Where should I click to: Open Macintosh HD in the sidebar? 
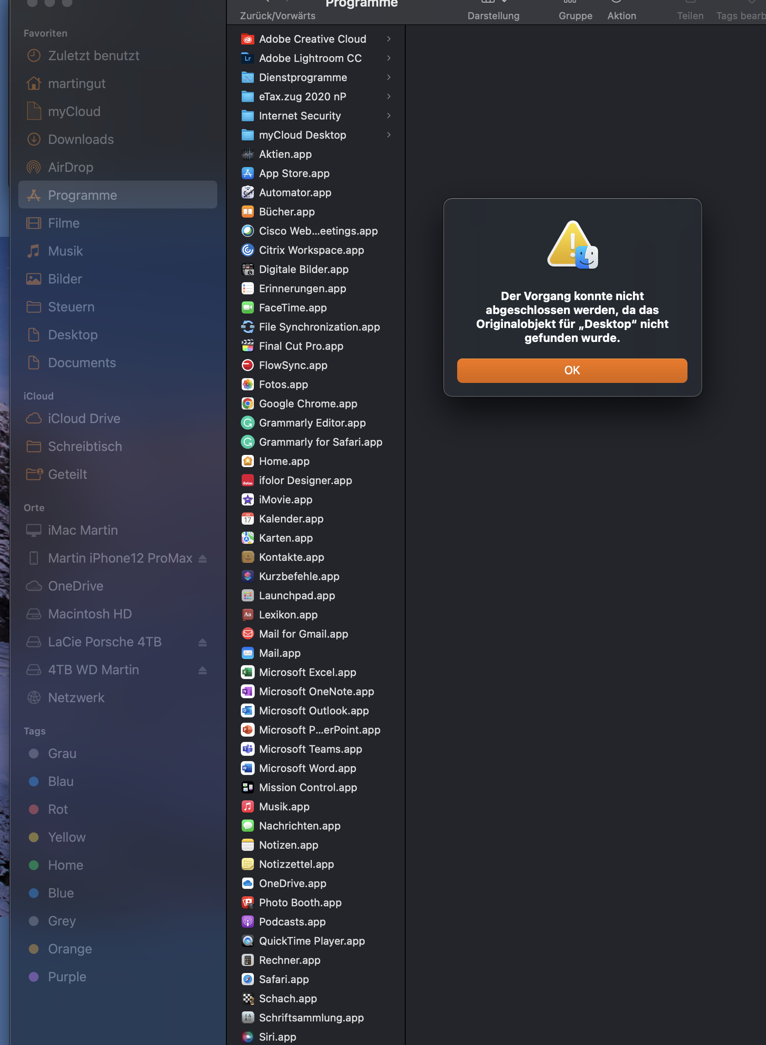(x=118, y=614)
